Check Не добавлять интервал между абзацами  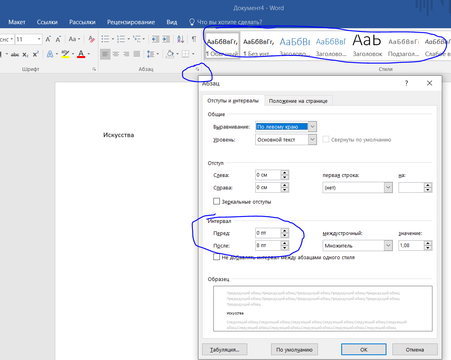click(217, 257)
